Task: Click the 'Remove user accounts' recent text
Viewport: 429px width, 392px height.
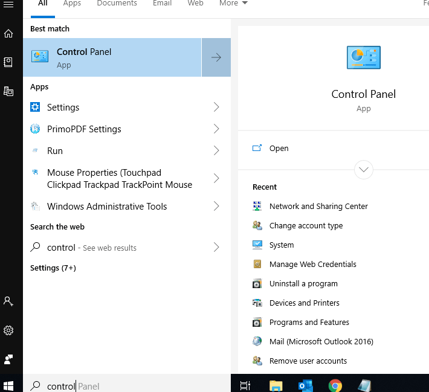Action: pyautogui.click(x=308, y=361)
